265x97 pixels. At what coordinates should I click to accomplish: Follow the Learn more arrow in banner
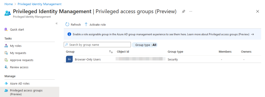252,34
